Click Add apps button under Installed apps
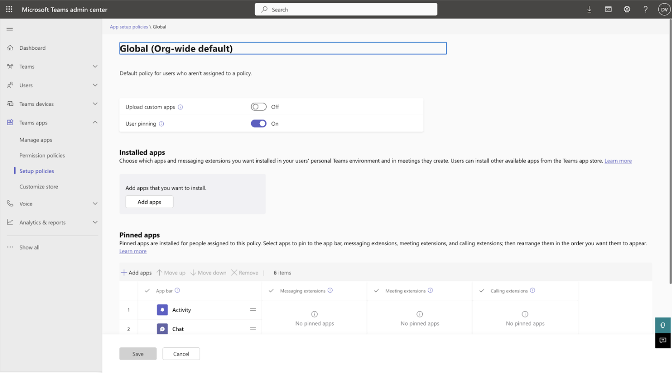 click(149, 202)
